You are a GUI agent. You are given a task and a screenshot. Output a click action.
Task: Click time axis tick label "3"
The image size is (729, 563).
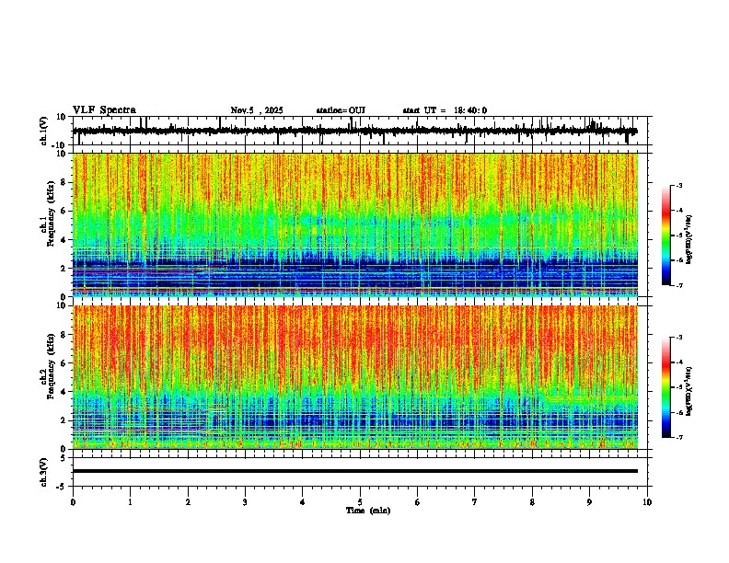[245, 502]
